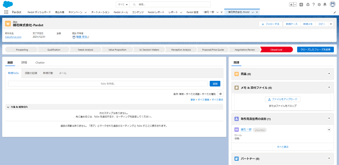Open the help question mark icon

[314, 5]
